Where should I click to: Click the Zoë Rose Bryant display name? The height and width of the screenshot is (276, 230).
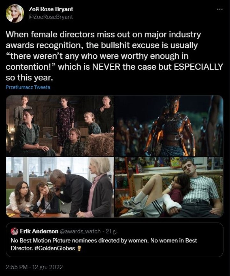[51, 9]
